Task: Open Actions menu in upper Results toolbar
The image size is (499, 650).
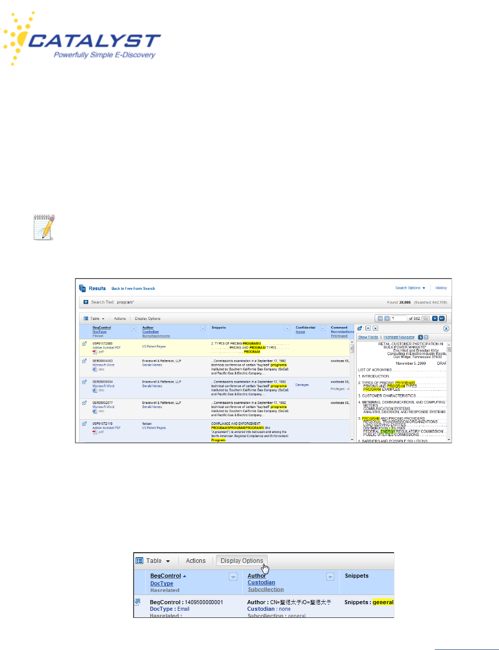Action: 120,318
